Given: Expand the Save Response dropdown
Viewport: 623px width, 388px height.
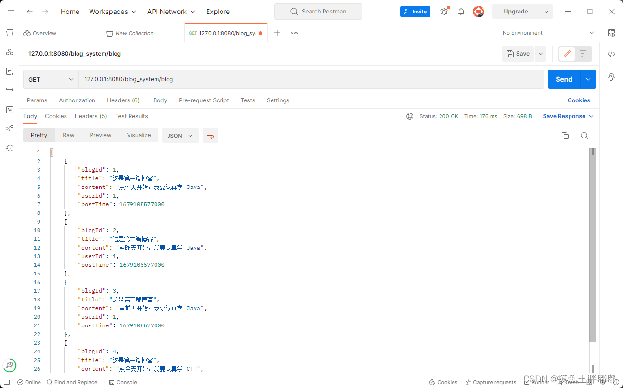Looking at the screenshot, I should 568,116.
